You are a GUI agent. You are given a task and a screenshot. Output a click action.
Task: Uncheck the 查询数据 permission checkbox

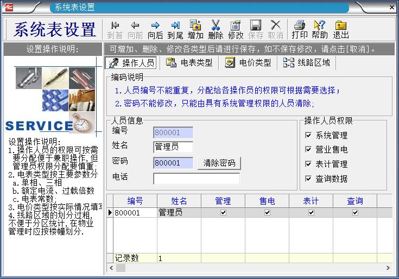pyautogui.click(x=308, y=179)
